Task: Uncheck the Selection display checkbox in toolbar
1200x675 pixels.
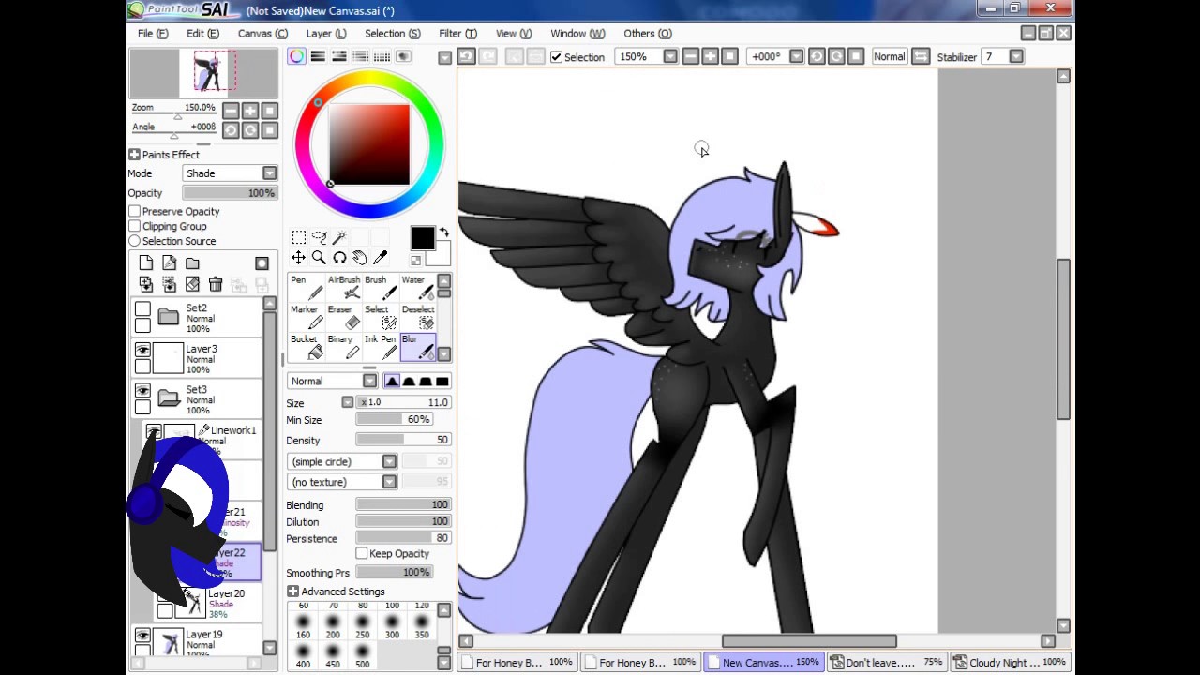Action: pos(557,57)
